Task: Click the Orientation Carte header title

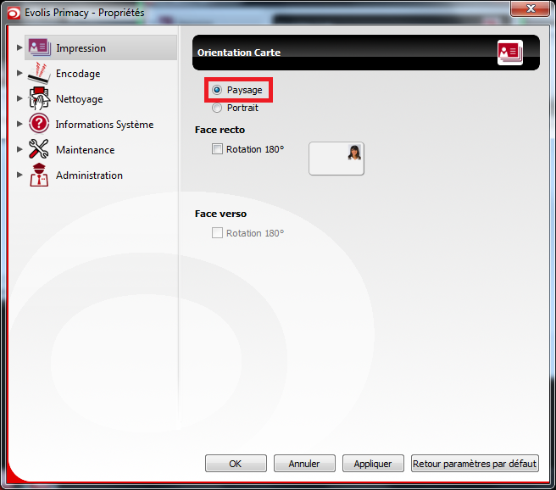Action: click(x=239, y=53)
